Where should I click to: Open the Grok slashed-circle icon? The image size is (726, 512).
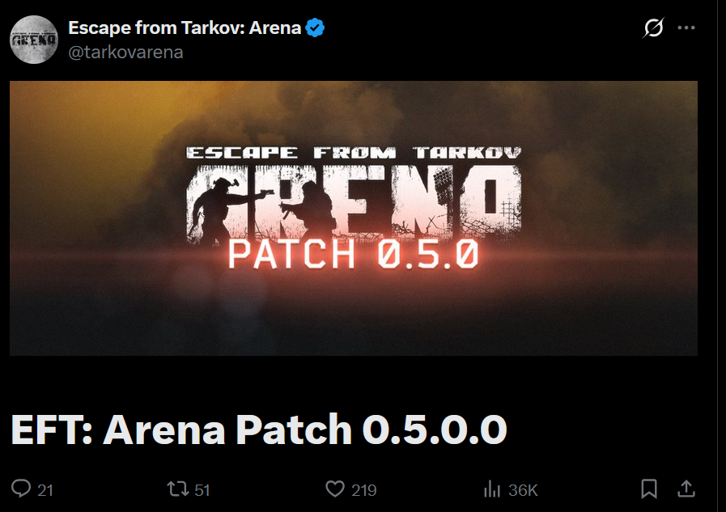coord(653,28)
